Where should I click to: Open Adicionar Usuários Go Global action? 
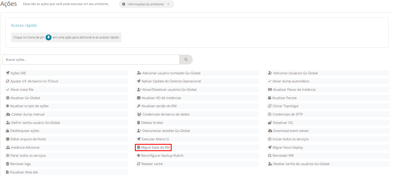click(328, 73)
